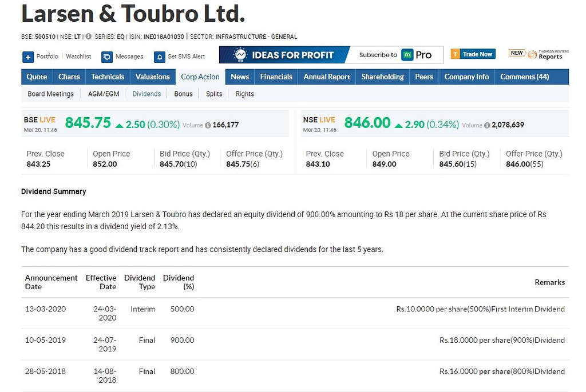Click the Ideas for Profit bulb icon
This screenshot has height=392, width=586.
[240, 54]
